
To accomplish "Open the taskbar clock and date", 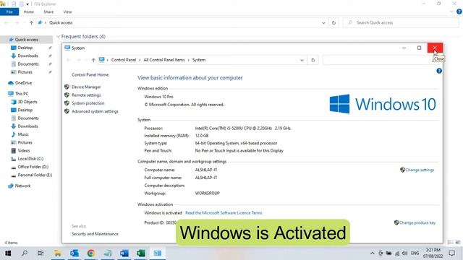I will click(x=433, y=253).
